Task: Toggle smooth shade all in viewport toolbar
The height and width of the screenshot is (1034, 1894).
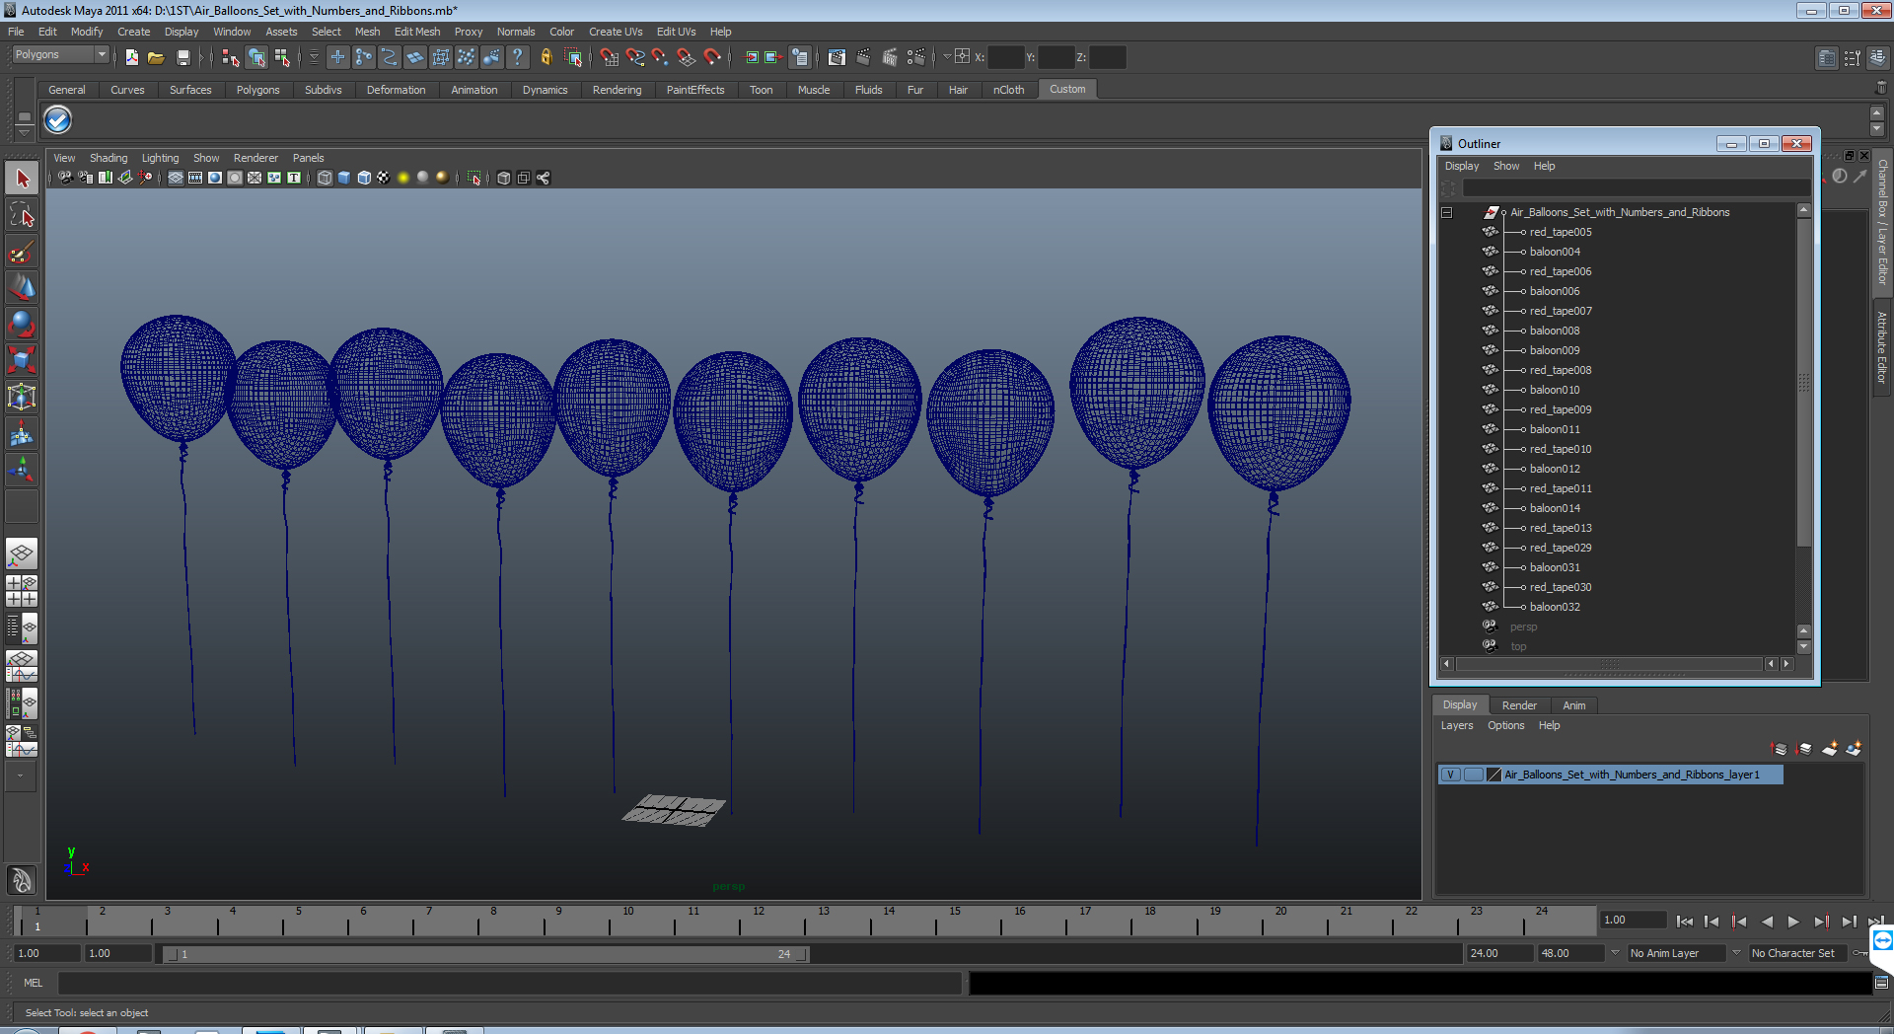Action: click(344, 178)
